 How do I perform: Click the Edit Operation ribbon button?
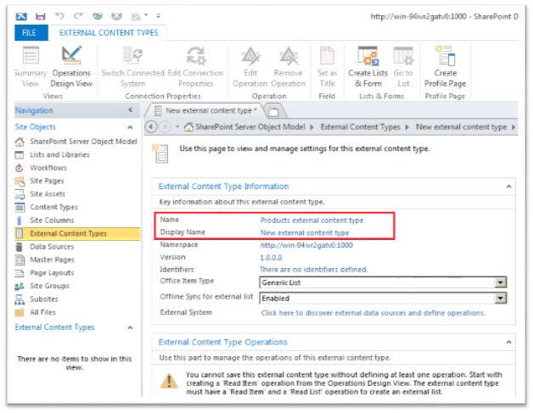tap(250, 67)
